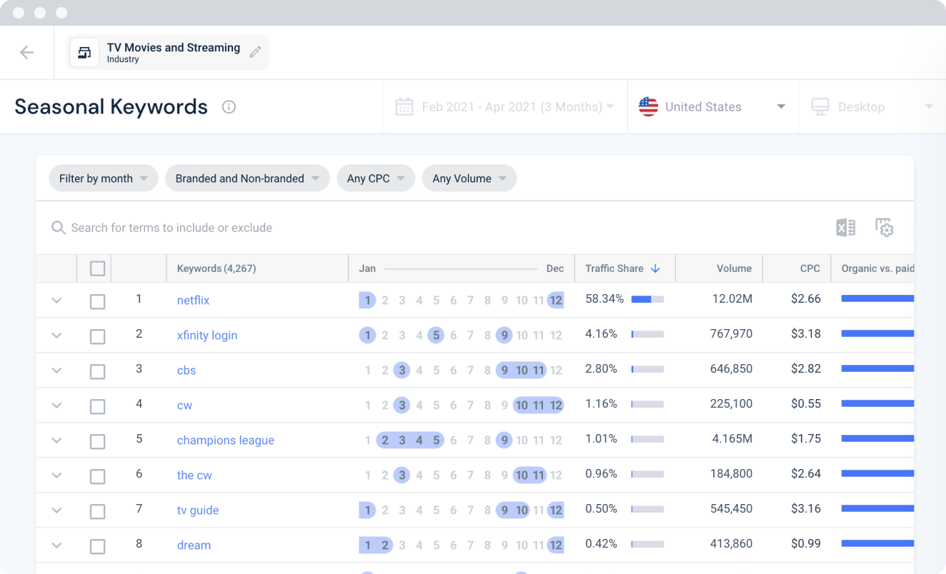Check the xfinity login row checkbox
The width and height of the screenshot is (946, 574).
pos(98,336)
